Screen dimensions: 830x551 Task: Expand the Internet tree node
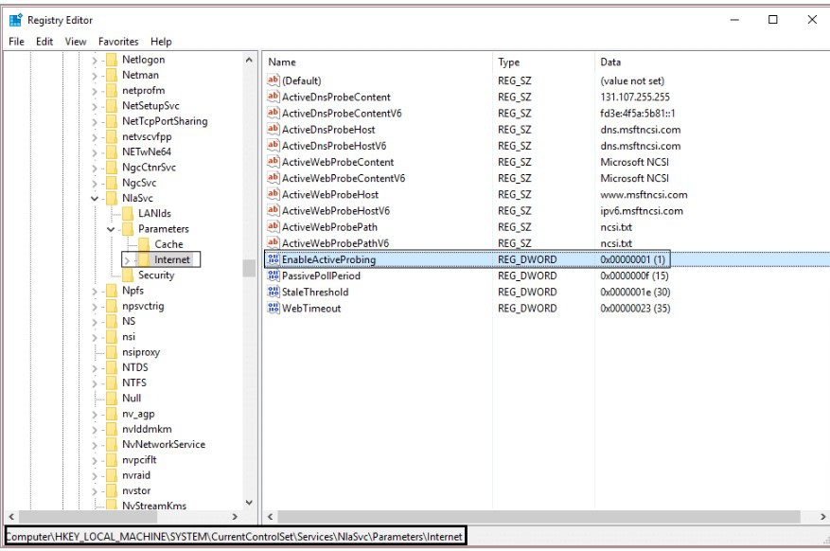click(x=127, y=260)
